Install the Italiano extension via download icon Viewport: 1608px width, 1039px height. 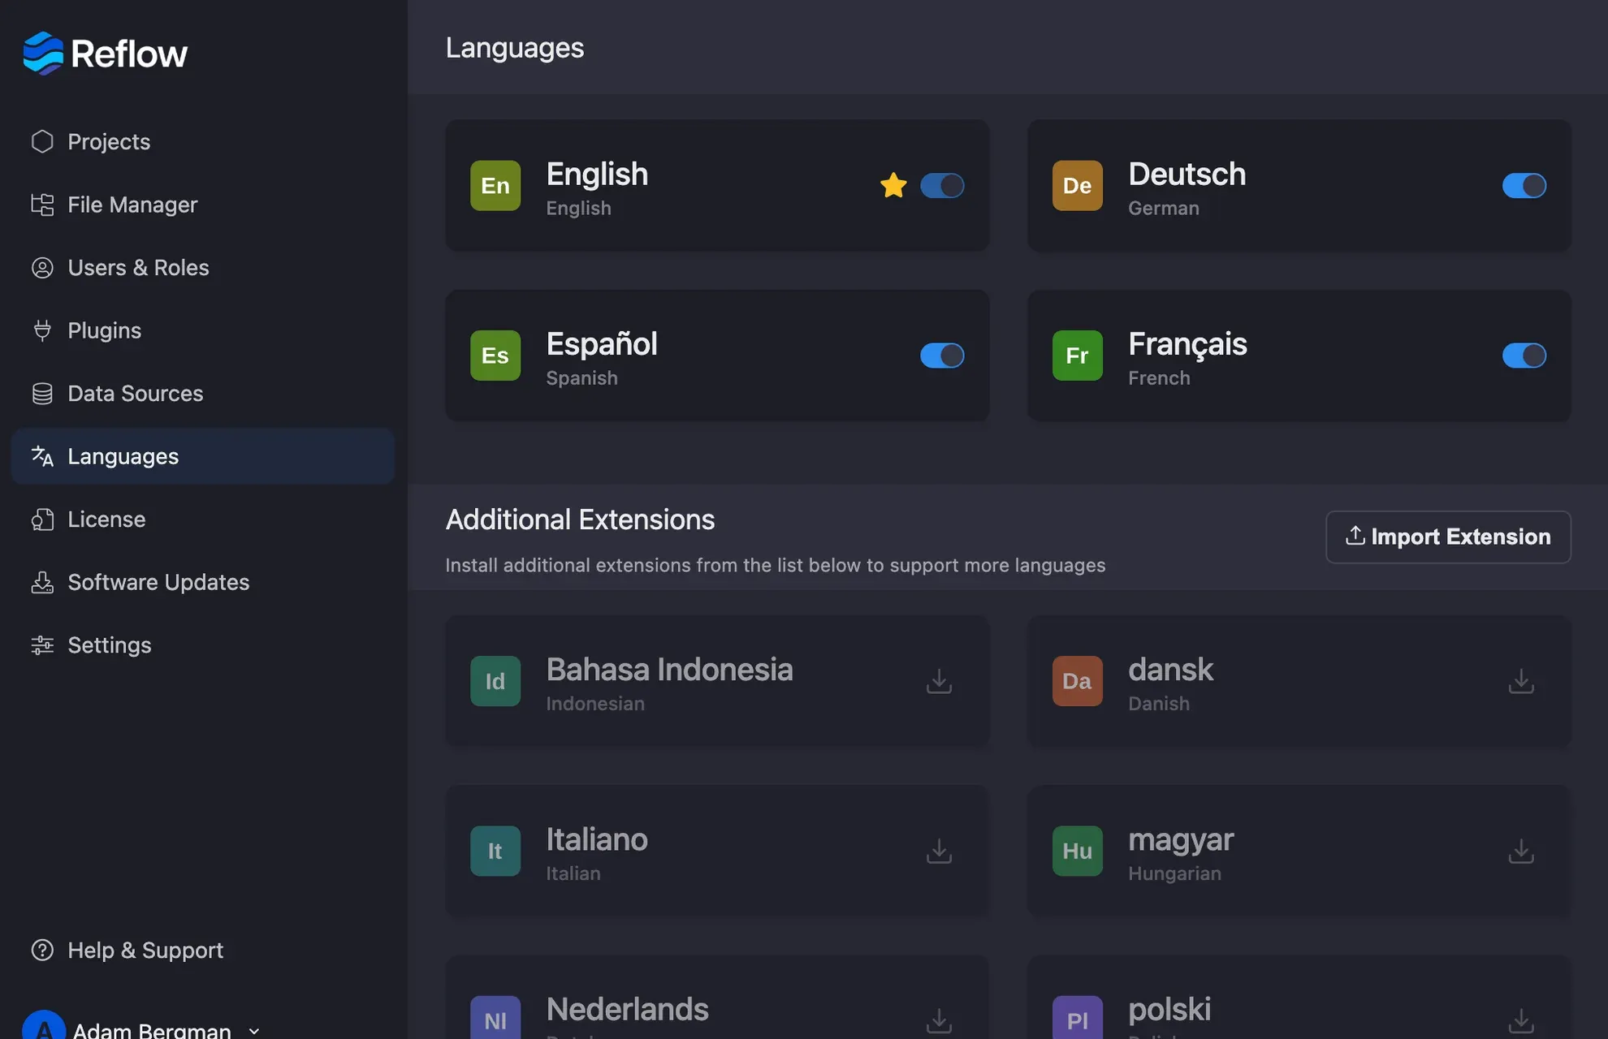939,851
